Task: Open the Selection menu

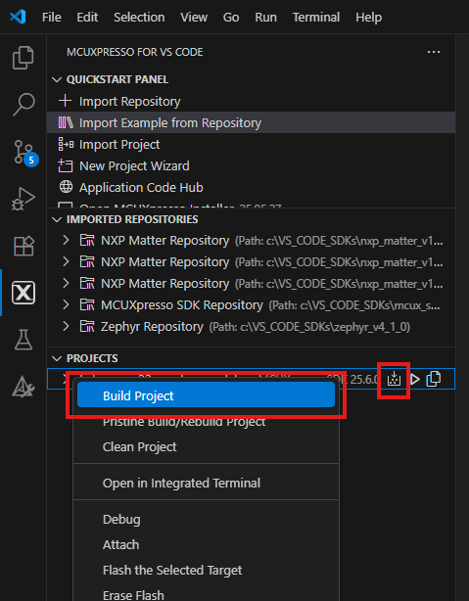Action: pos(139,18)
